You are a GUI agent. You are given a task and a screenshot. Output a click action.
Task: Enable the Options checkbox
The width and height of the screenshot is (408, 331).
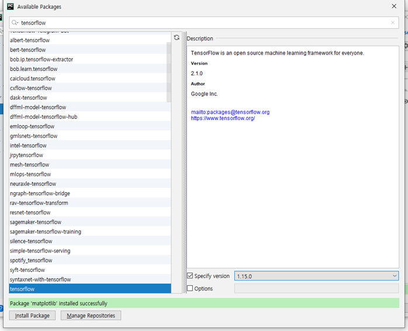tap(190, 288)
